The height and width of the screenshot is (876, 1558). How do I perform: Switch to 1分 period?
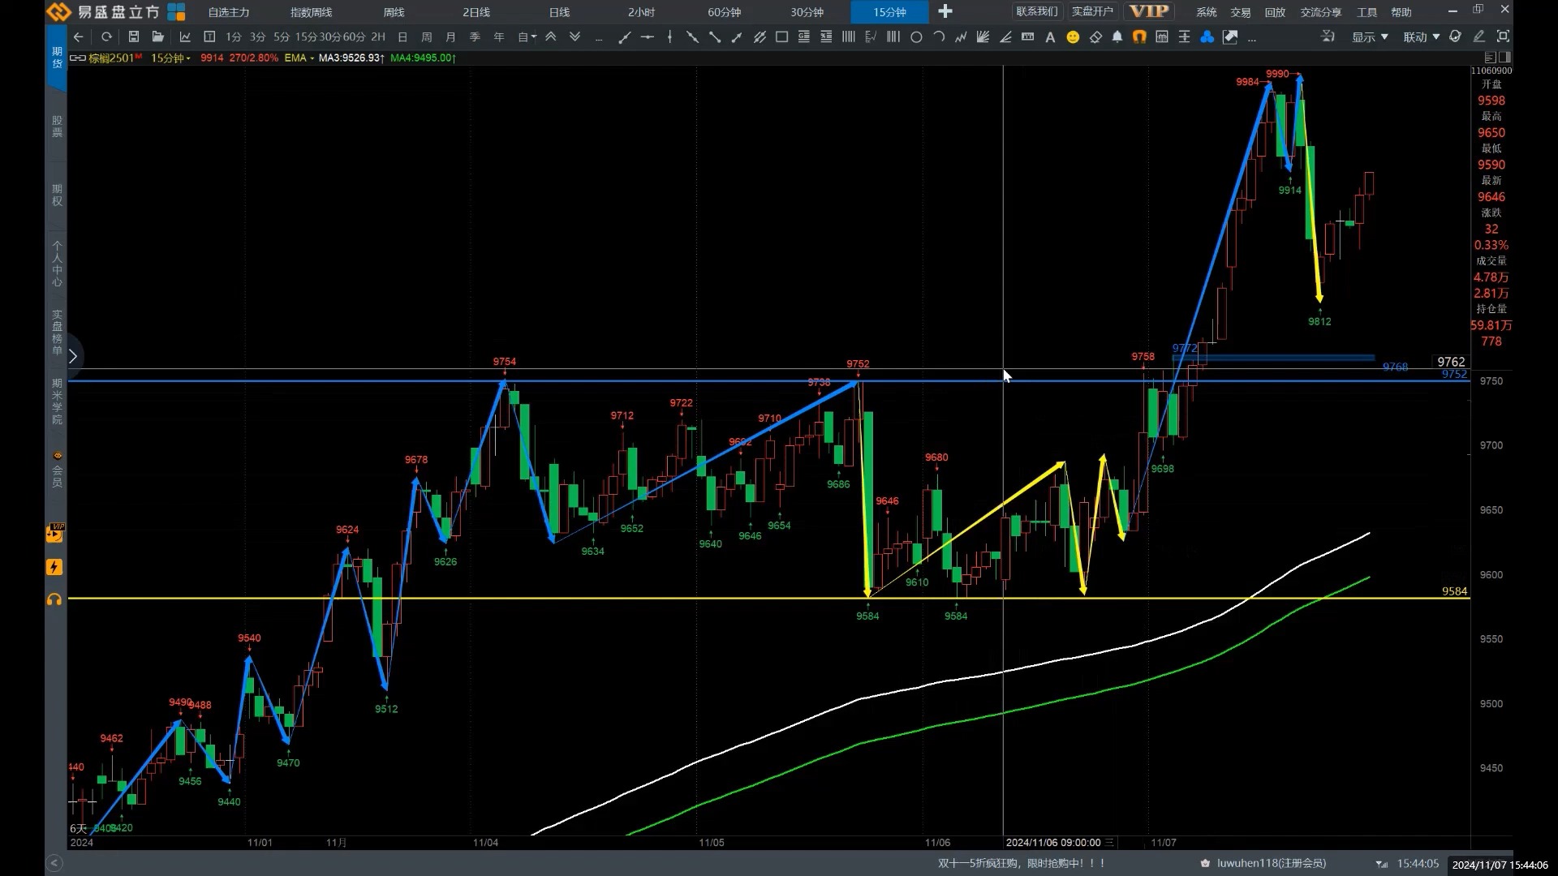coord(234,36)
